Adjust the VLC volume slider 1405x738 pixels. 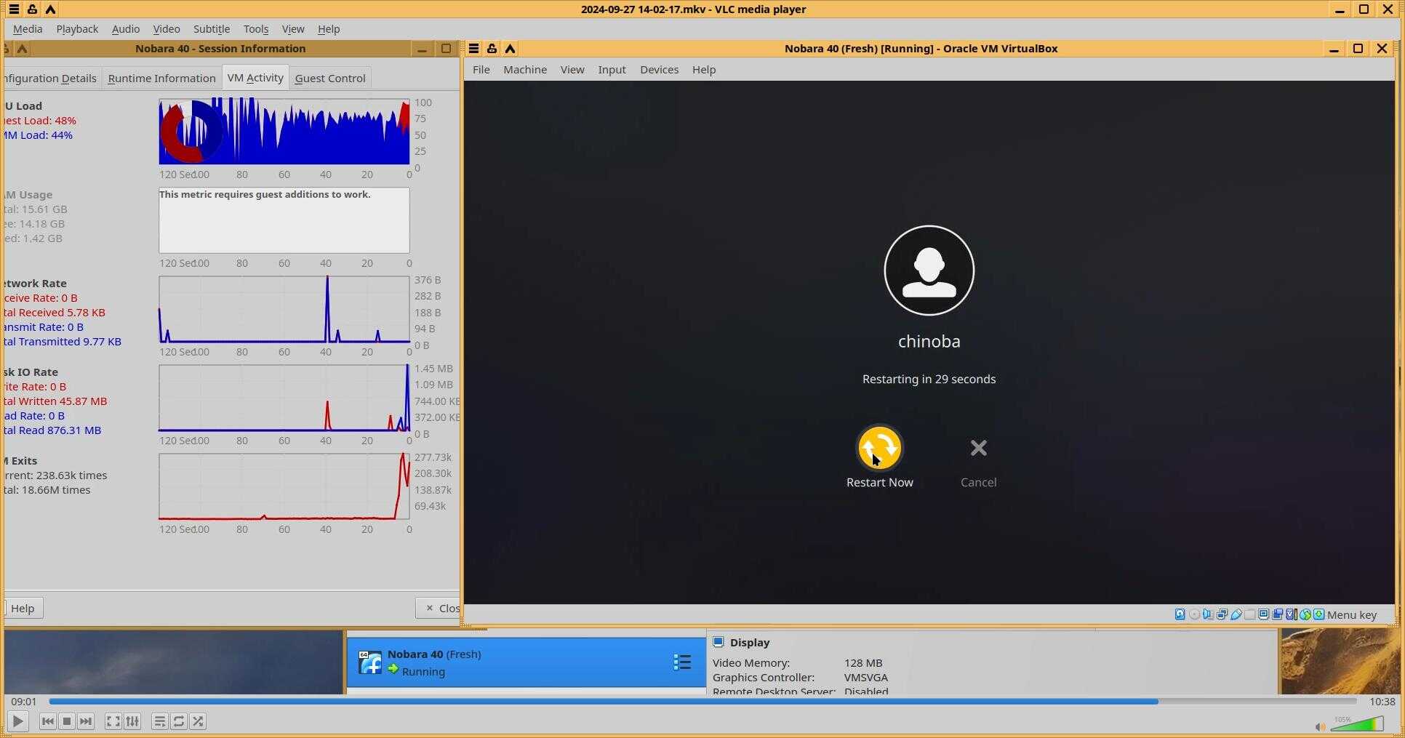click(1357, 724)
